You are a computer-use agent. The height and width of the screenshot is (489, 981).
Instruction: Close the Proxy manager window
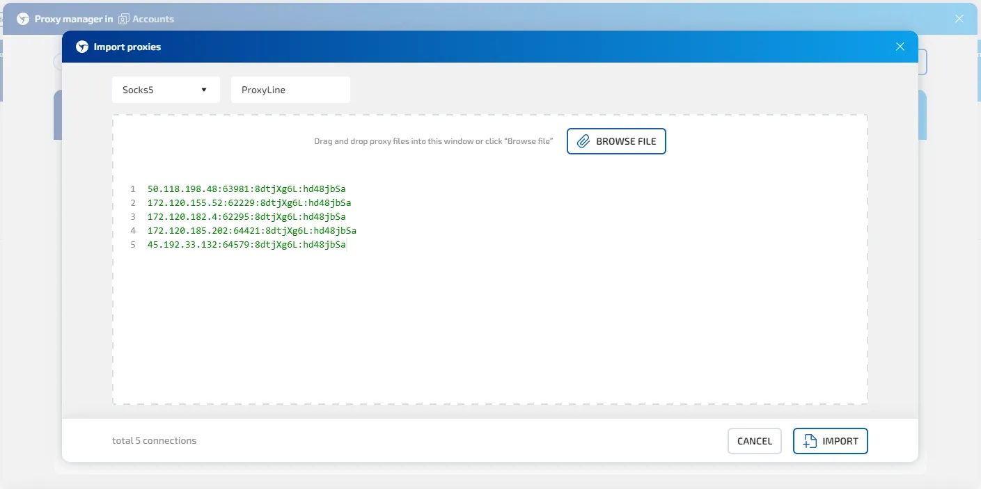click(x=959, y=19)
